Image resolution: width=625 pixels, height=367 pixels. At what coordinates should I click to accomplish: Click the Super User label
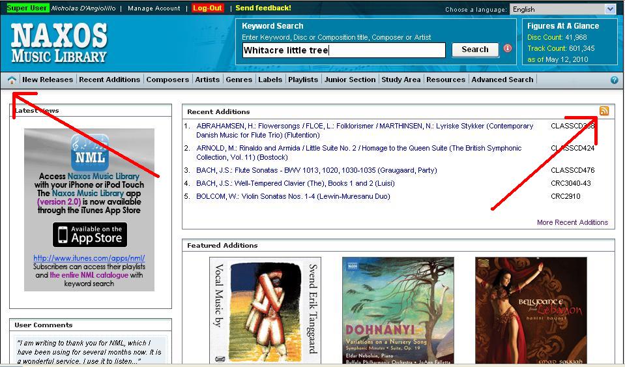point(27,8)
